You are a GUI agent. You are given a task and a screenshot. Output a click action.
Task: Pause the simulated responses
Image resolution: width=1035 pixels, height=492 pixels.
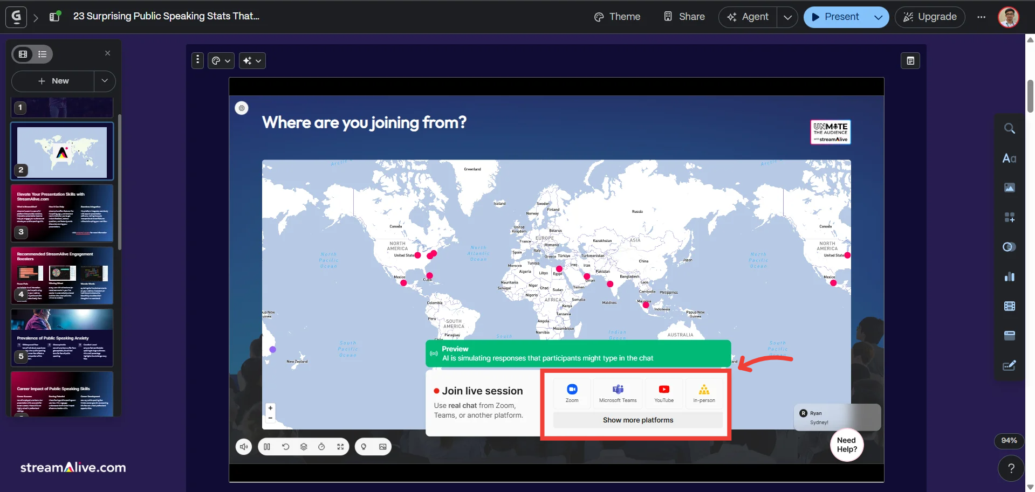click(x=267, y=447)
